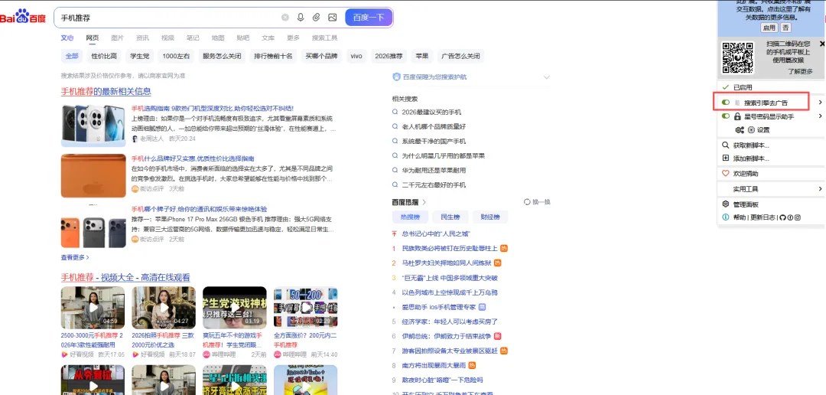Click the magnifier icon for 获取新脚本
This screenshot has height=395, width=826.
[725, 145]
